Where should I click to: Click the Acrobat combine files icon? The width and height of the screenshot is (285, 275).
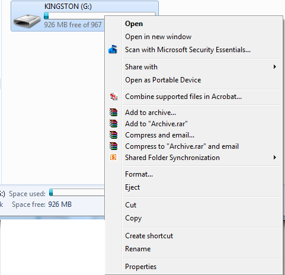(114, 97)
